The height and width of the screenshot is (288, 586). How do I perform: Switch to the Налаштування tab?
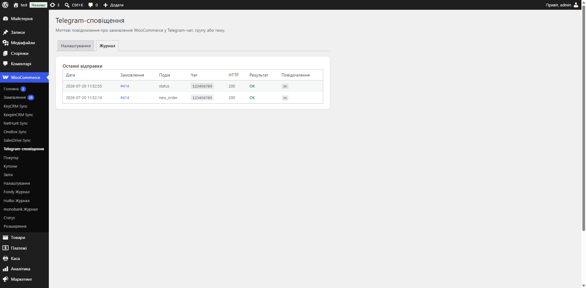pyautogui.click(x=76, y=46)
